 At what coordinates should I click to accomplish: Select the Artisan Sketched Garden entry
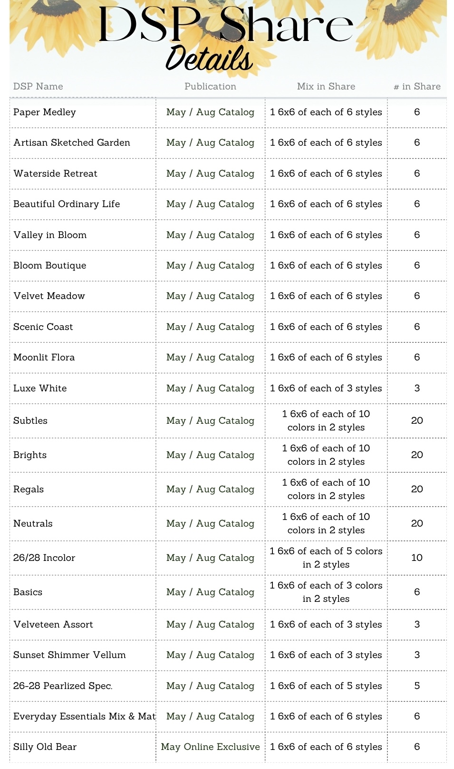72,142
